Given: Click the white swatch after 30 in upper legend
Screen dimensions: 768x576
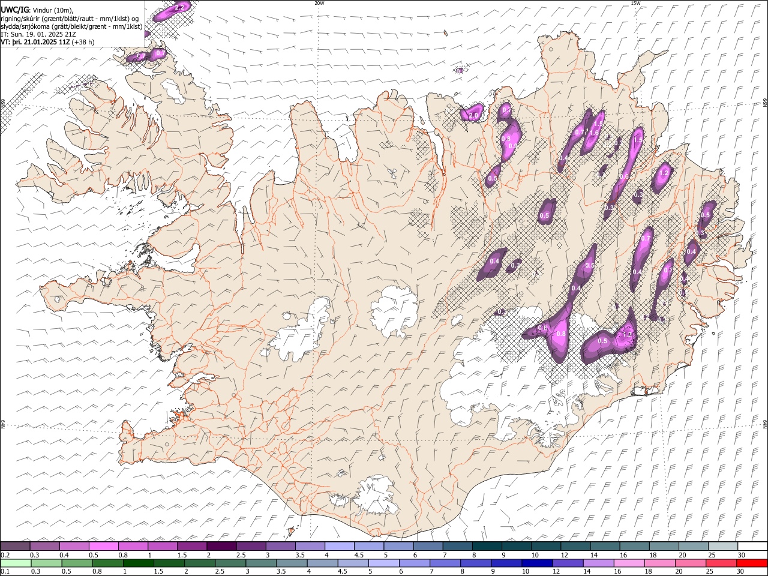Looking at the screenshot, I should (752, 546).
